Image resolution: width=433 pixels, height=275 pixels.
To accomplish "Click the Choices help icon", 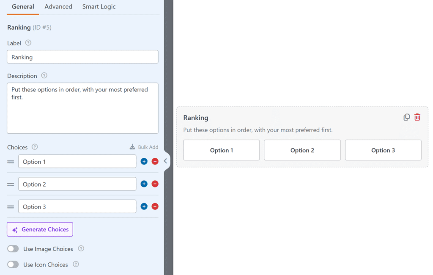I will [35, 147].
